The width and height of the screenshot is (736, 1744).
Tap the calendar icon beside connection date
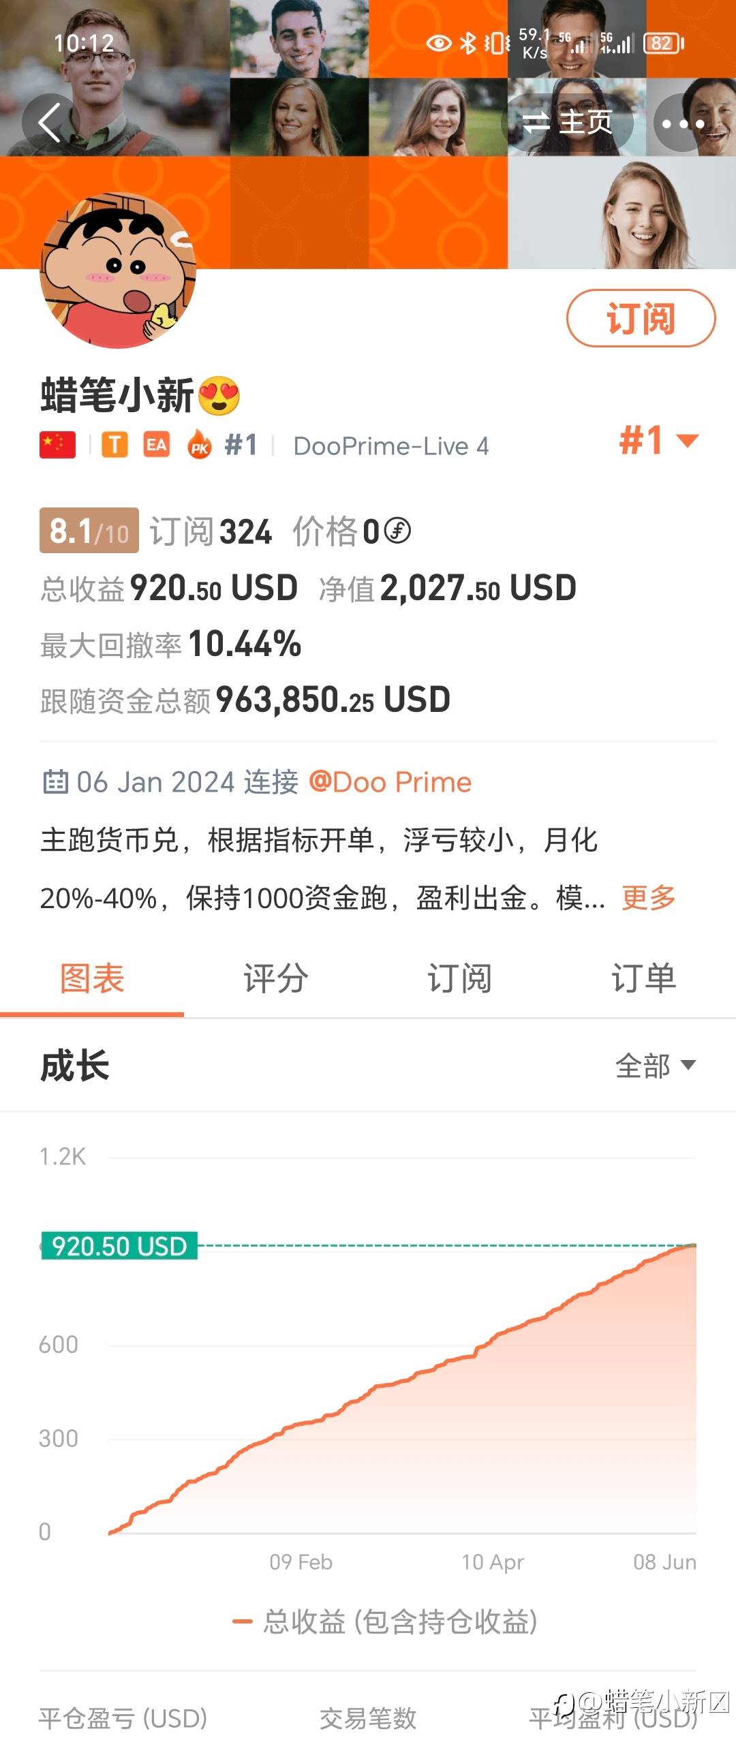(x=55, y=782)
